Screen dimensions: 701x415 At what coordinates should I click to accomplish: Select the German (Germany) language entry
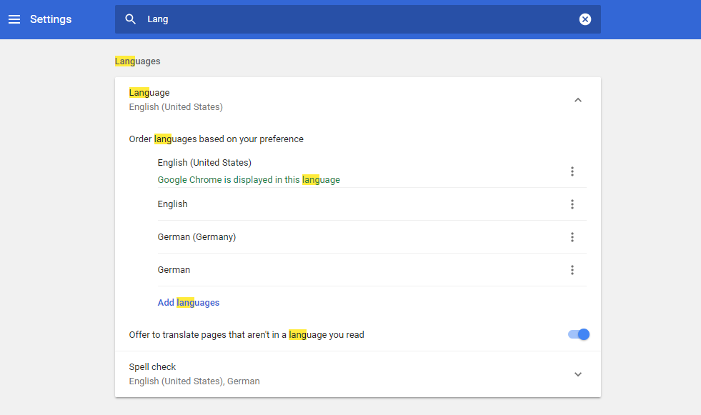197,237
